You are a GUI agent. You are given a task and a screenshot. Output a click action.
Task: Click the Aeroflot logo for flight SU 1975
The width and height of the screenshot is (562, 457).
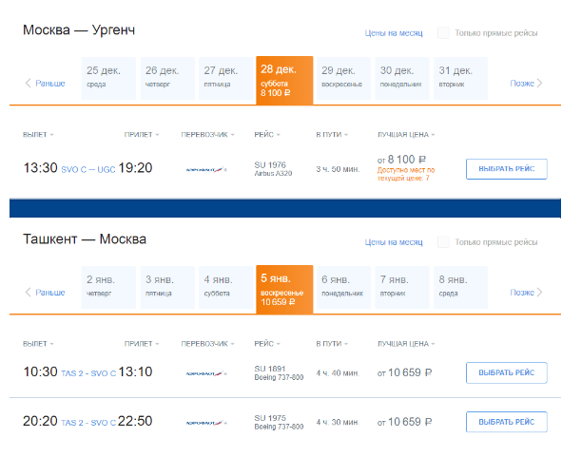[x=206, y=423]
